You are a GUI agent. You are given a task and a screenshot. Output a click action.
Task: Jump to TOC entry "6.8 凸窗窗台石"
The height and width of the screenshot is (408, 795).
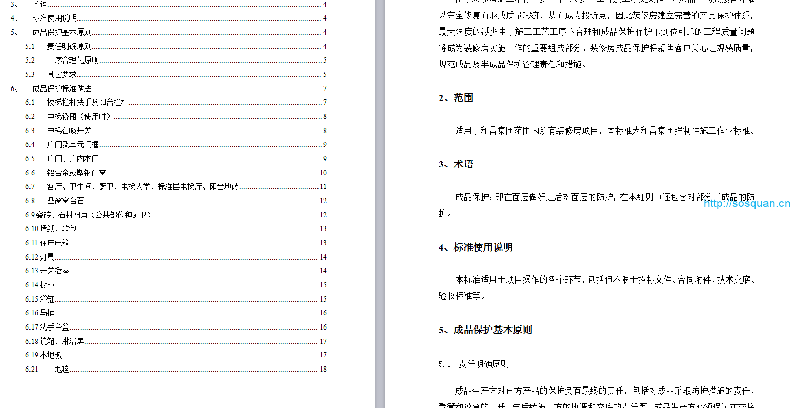(x=65, y=201)
